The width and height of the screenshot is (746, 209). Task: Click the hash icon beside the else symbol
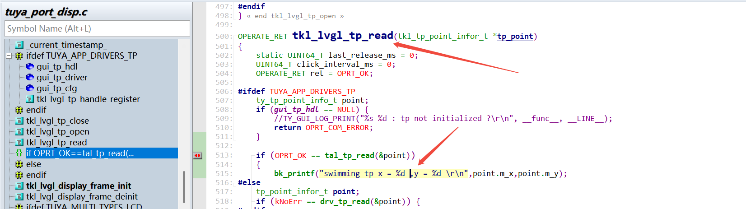coord(19,164)
